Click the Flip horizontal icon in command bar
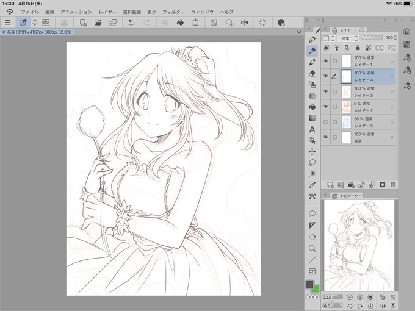 pos(244,23)
